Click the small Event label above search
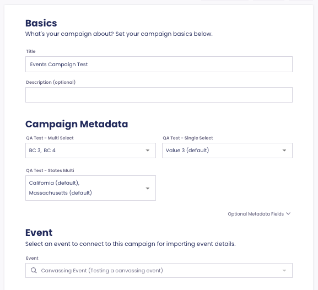The height and width of the screenshot is (290, 318). point(32,258)
